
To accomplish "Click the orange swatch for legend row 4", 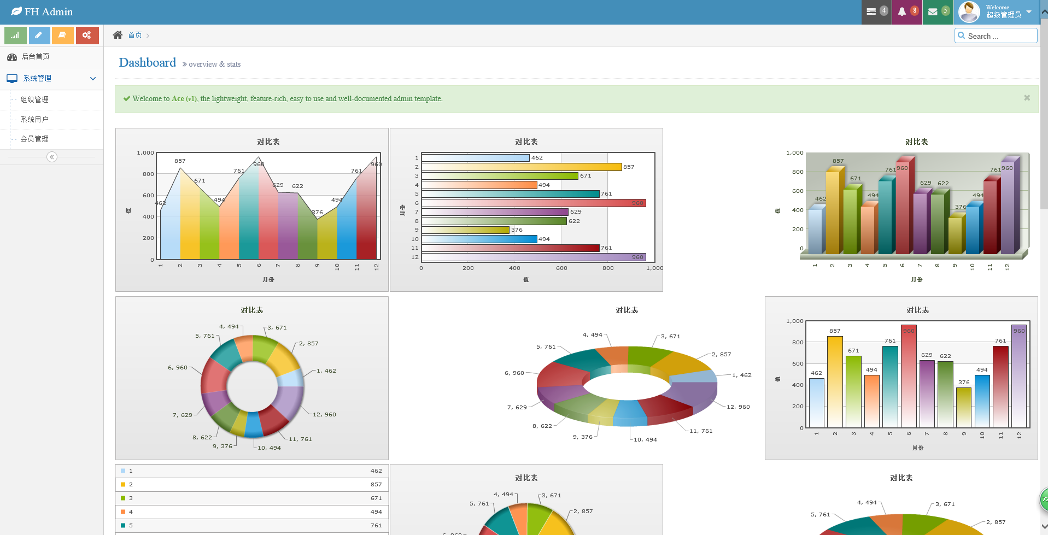I will [x=123, y=512].
